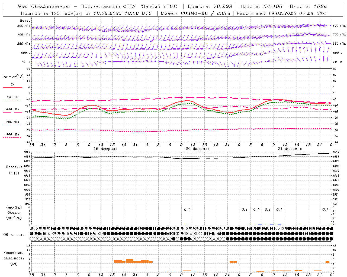The image size is (347, 277).
Task: Click the (мм/3ч.) precipitation unit label
Action: click(x=14, y=208)
